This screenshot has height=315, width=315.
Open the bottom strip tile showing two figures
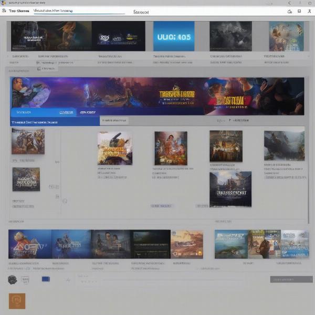[111, 244]
